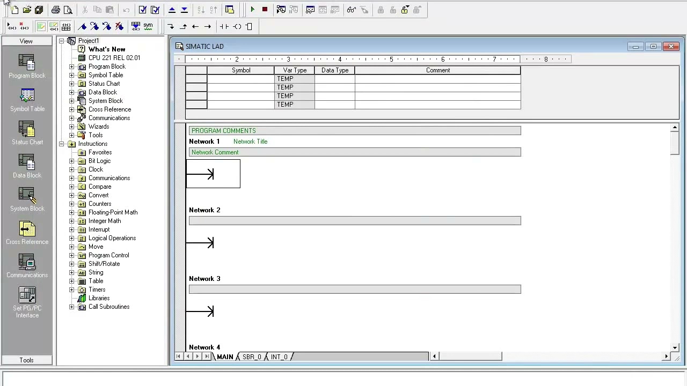Insert a coil instruction
This screenshot has height=386, width=687.
pos(237,26)
